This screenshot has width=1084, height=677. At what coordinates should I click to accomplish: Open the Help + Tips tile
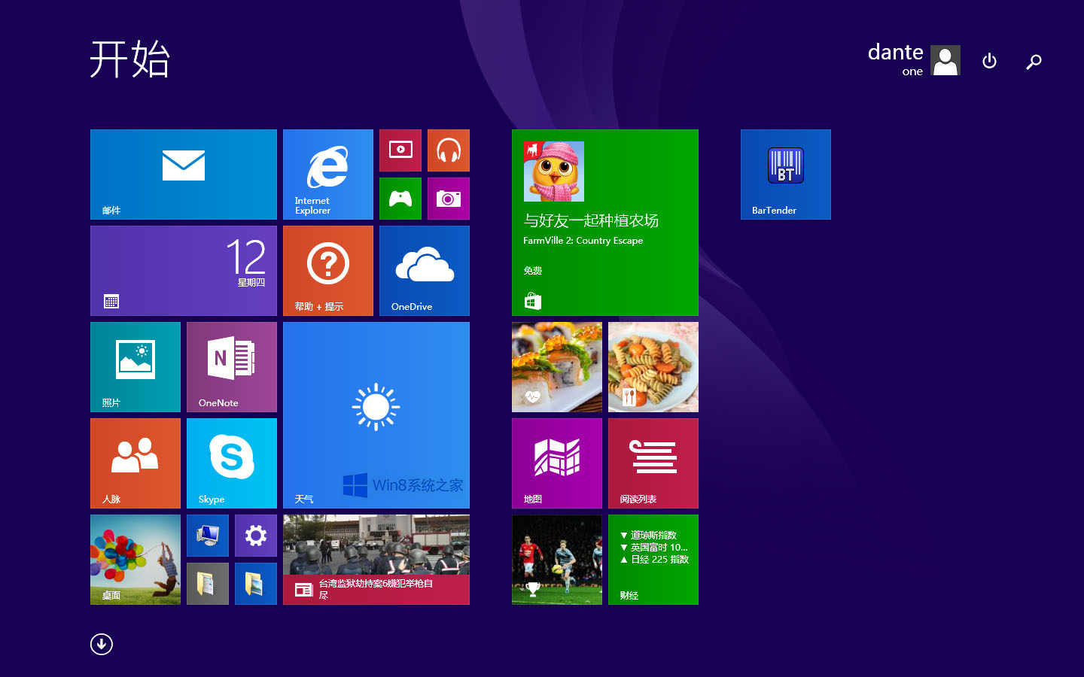(328, 271)
